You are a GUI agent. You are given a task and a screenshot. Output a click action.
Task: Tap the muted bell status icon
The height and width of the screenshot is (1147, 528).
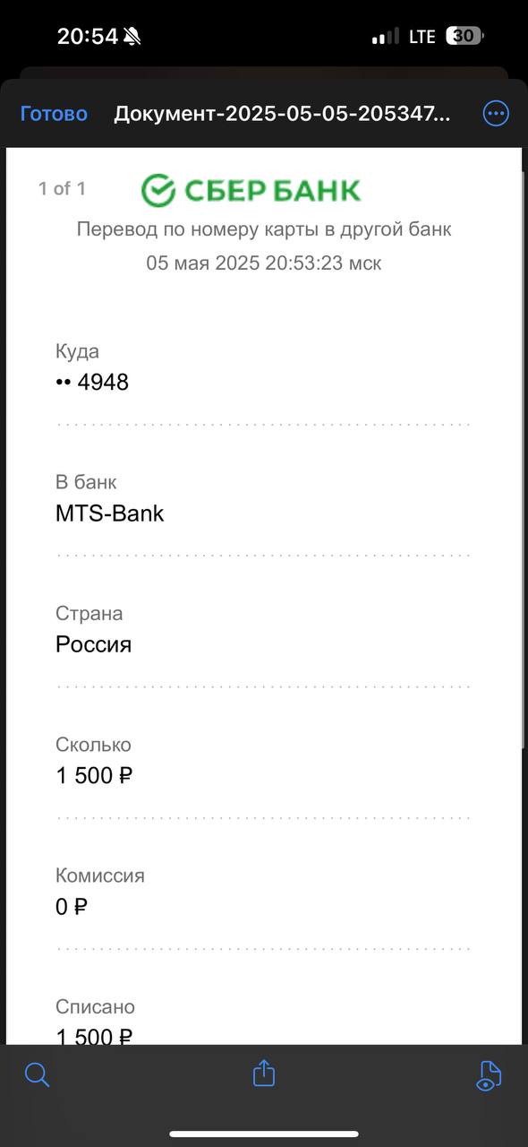click(132, 37)
